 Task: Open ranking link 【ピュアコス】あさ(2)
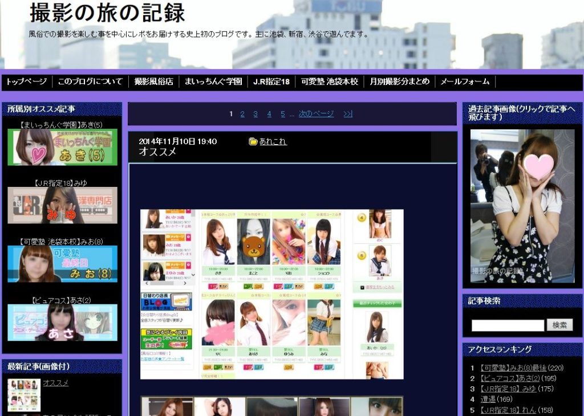[x=509, y=378]
